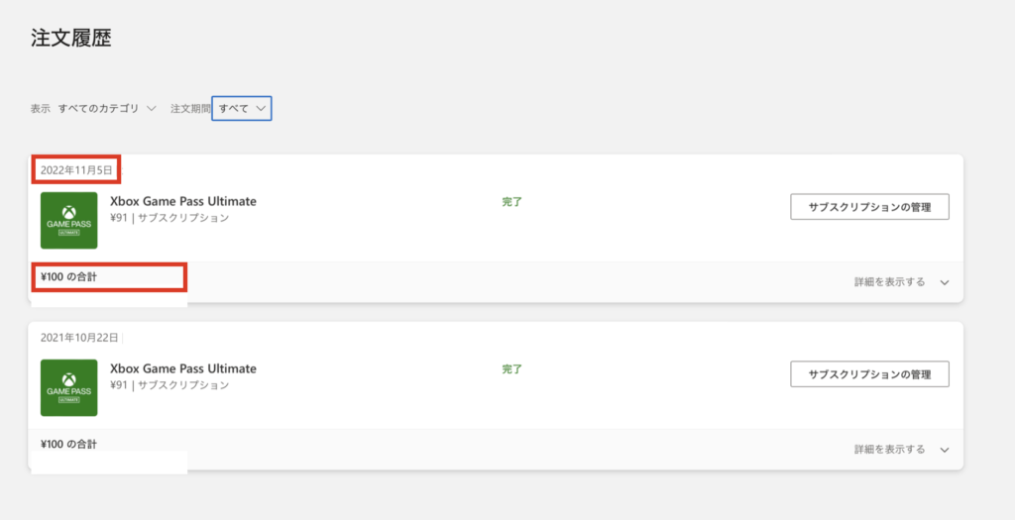This screenshot has width=1015, height=520.
Task: Open Xbox Game Pass Ultimate title in 2022 order
Action: [182, 201]
